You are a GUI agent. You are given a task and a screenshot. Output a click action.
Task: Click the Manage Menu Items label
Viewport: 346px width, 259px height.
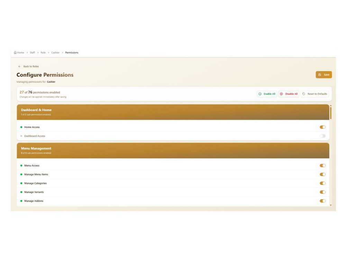[x=36, y=174]
